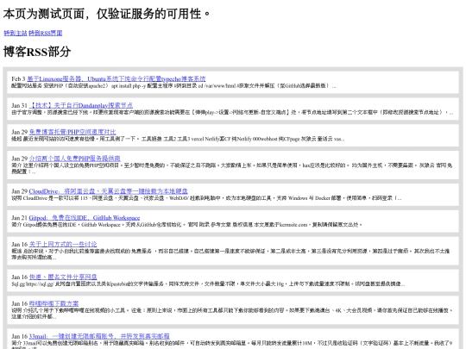Open the 33mail article link
This screenshot has height=349, width=466.
99,336
